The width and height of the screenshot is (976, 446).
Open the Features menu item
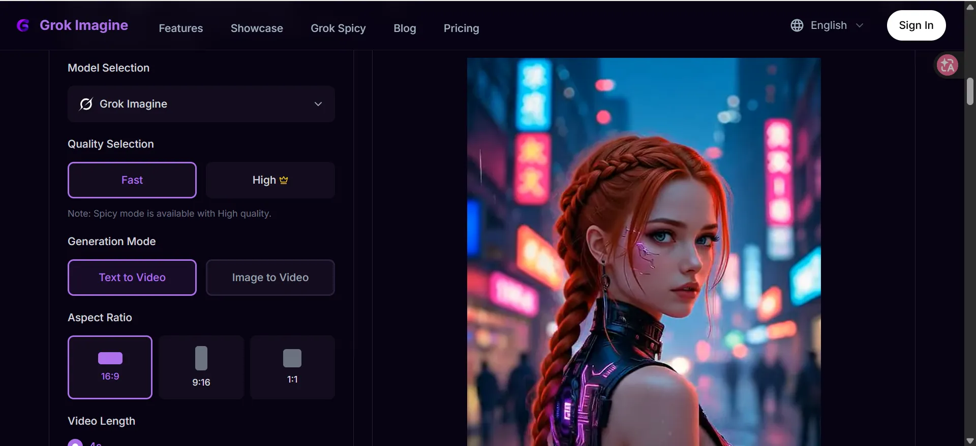tap(180, 28)
